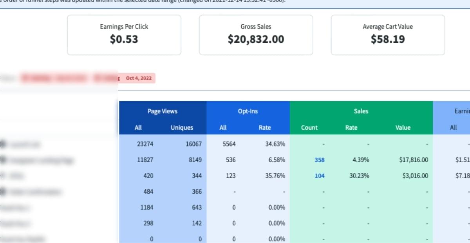Click the 30.23% sales rate cell
Screen dimensions: 470x243
[359, 176]
